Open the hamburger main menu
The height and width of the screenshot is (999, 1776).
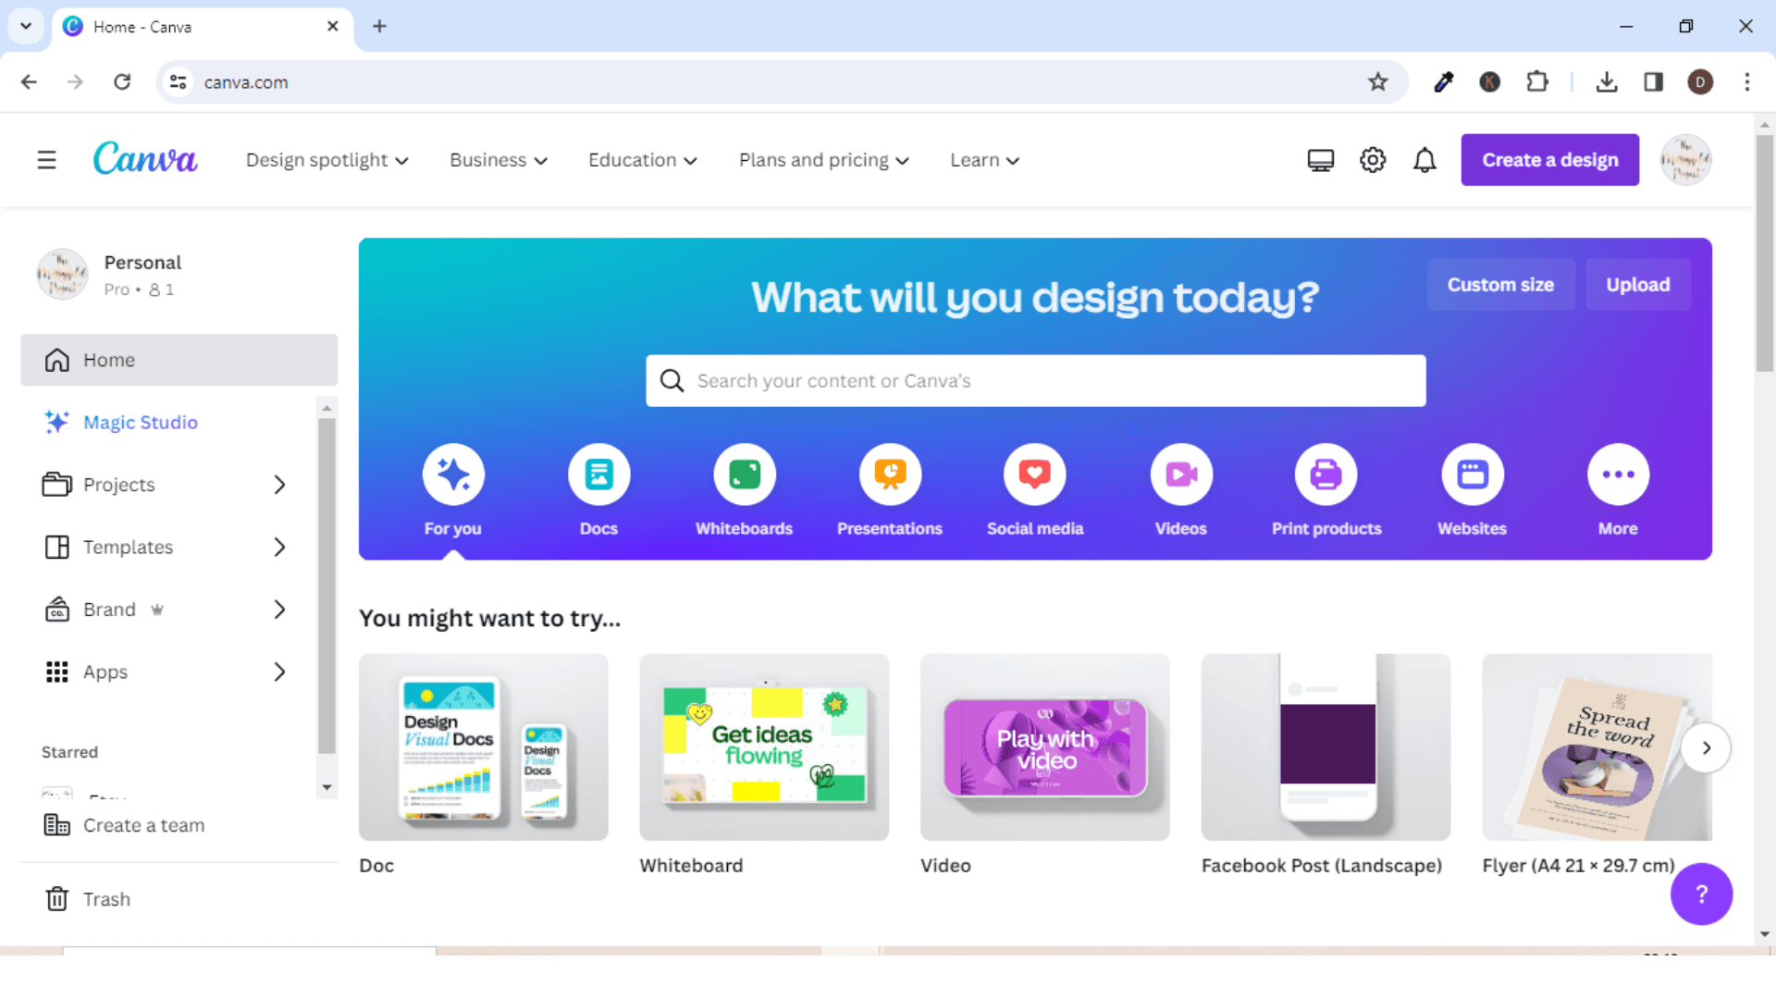pos(46,160)
